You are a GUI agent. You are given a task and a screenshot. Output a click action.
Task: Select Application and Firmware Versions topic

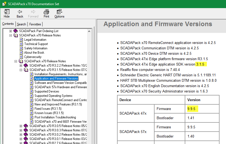coord(56,78)
